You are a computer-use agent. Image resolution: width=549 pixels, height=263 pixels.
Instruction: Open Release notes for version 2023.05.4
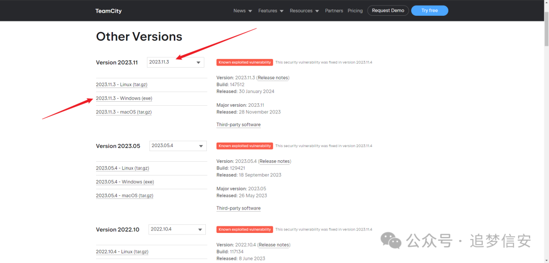click(275, 161)
